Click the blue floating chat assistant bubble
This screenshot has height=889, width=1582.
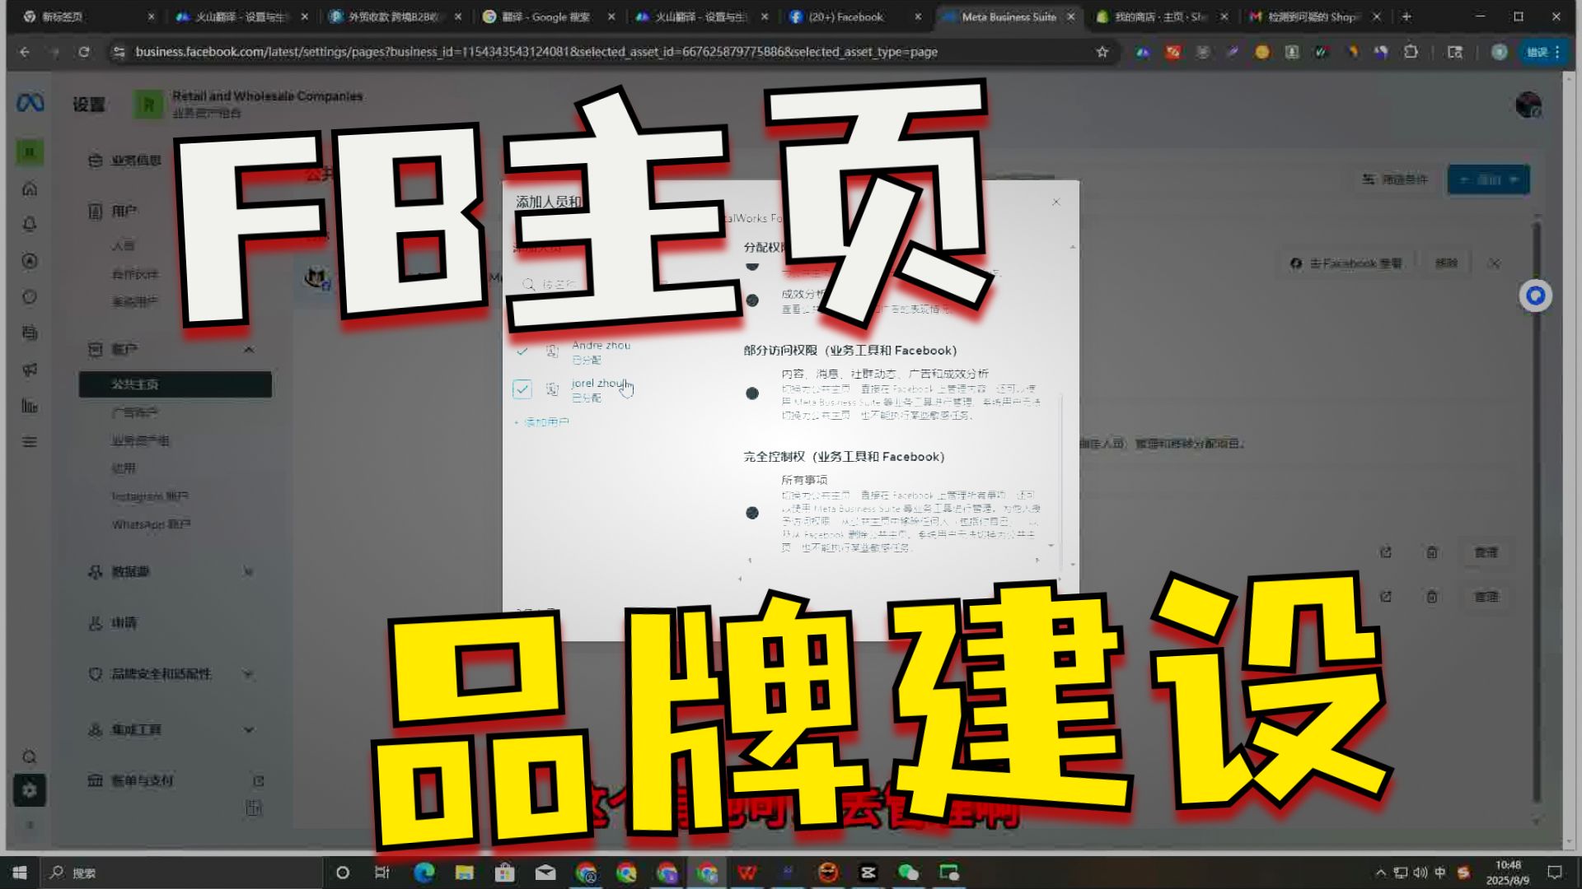click(1535, 296)
